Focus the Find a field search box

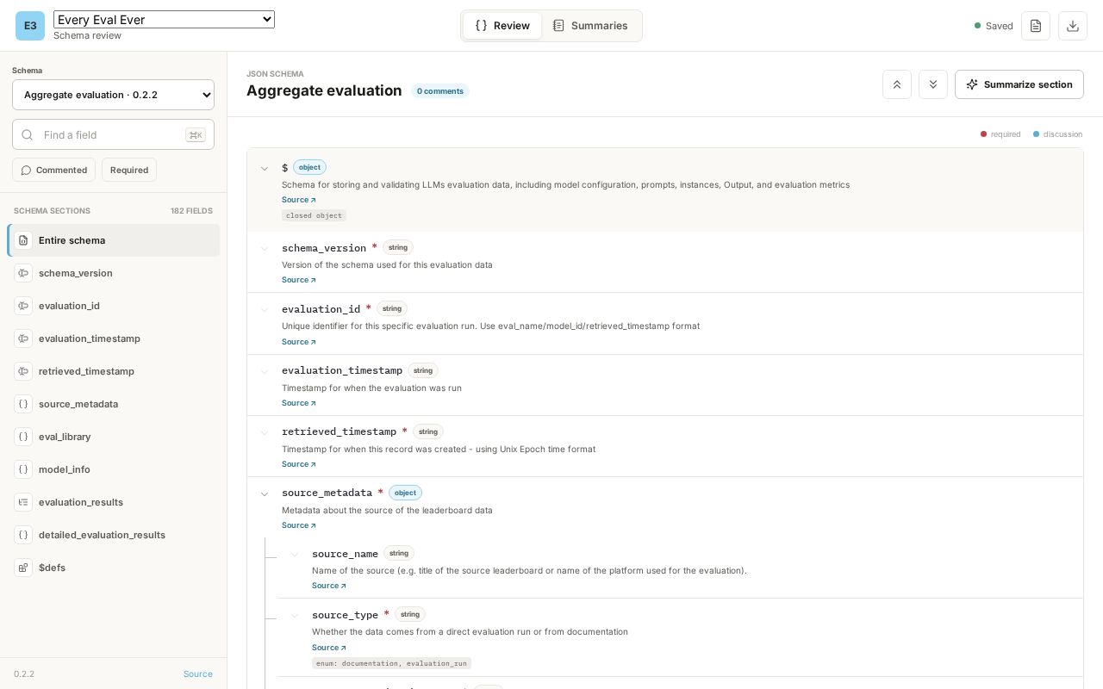(x=113, y=134)
